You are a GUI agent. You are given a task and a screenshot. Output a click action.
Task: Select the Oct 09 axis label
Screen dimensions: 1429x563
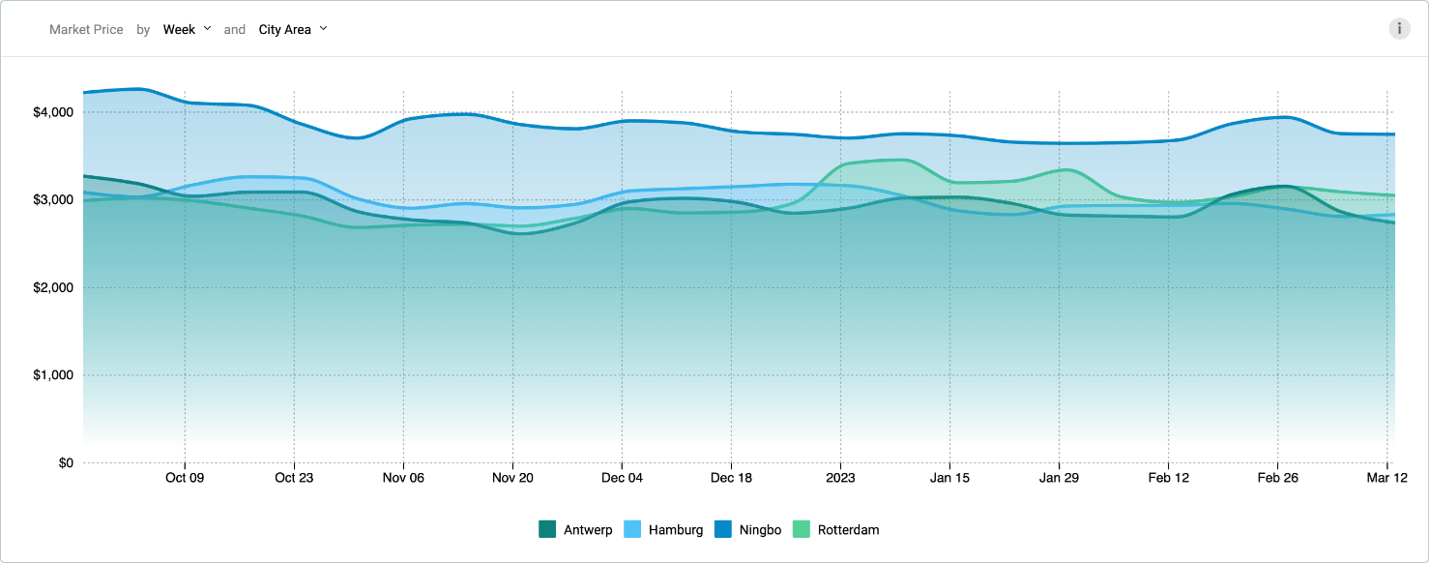point(185,478)
